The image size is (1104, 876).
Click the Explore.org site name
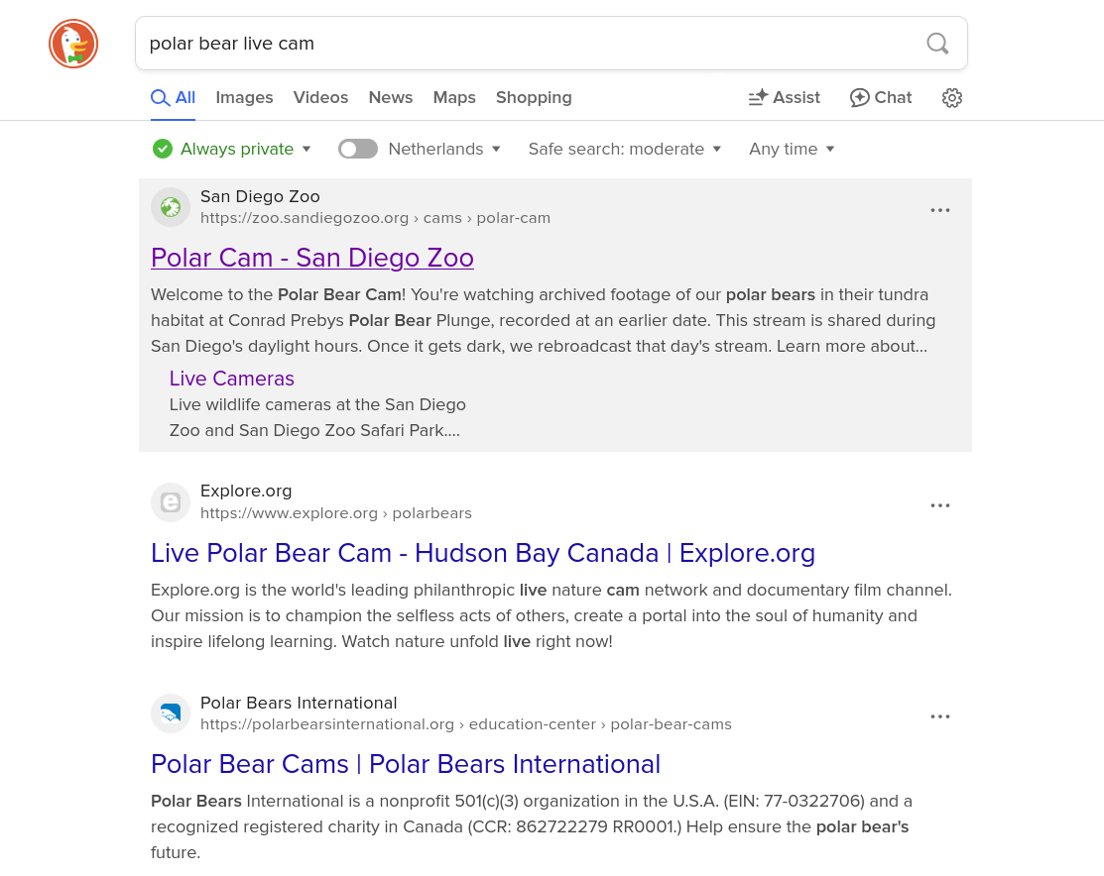[246, 492]
